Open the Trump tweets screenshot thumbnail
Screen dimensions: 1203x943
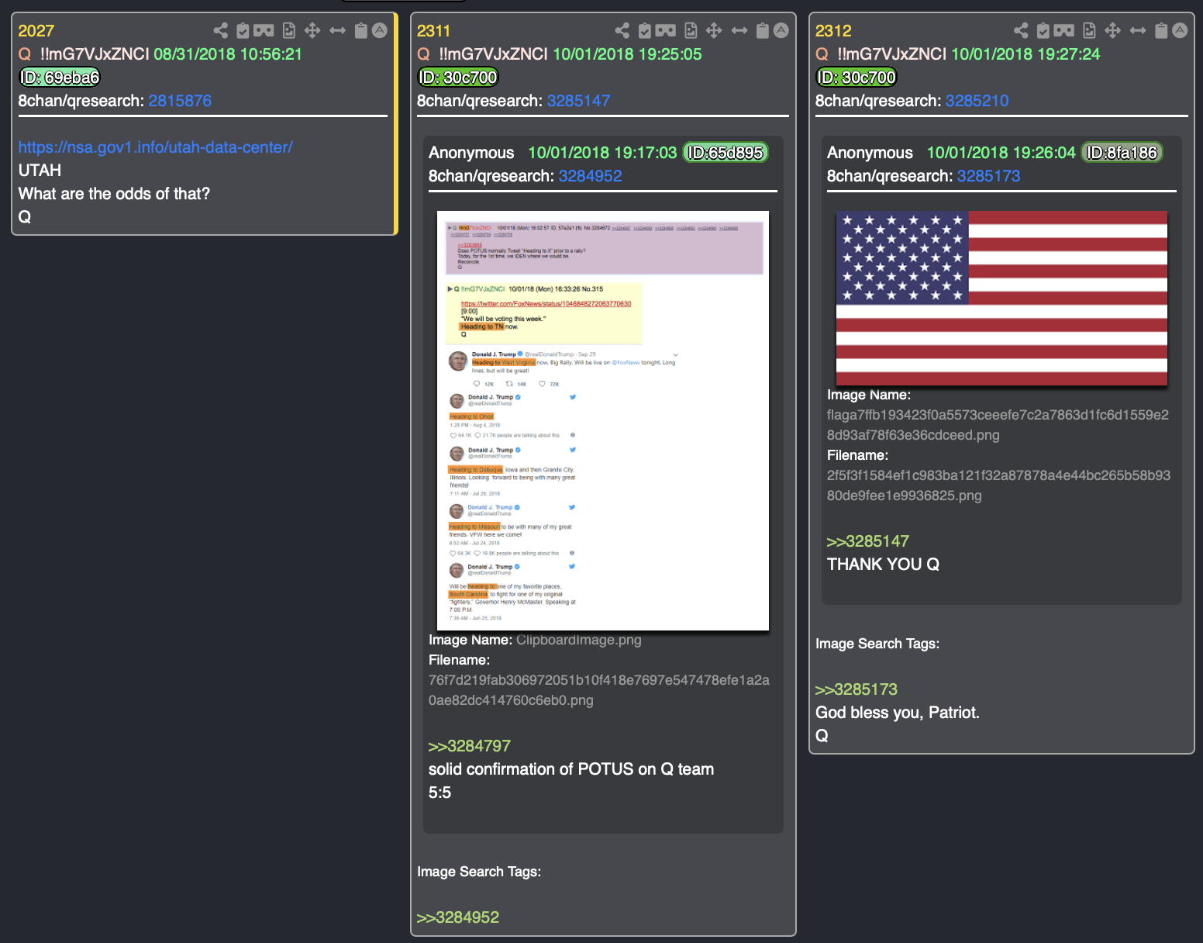click(x=603, y=420)
